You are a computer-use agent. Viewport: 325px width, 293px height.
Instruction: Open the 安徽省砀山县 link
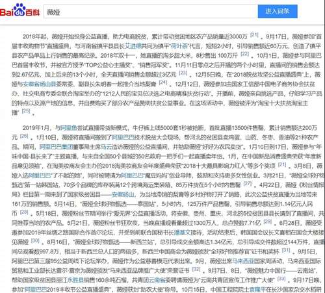click(40, 84)
